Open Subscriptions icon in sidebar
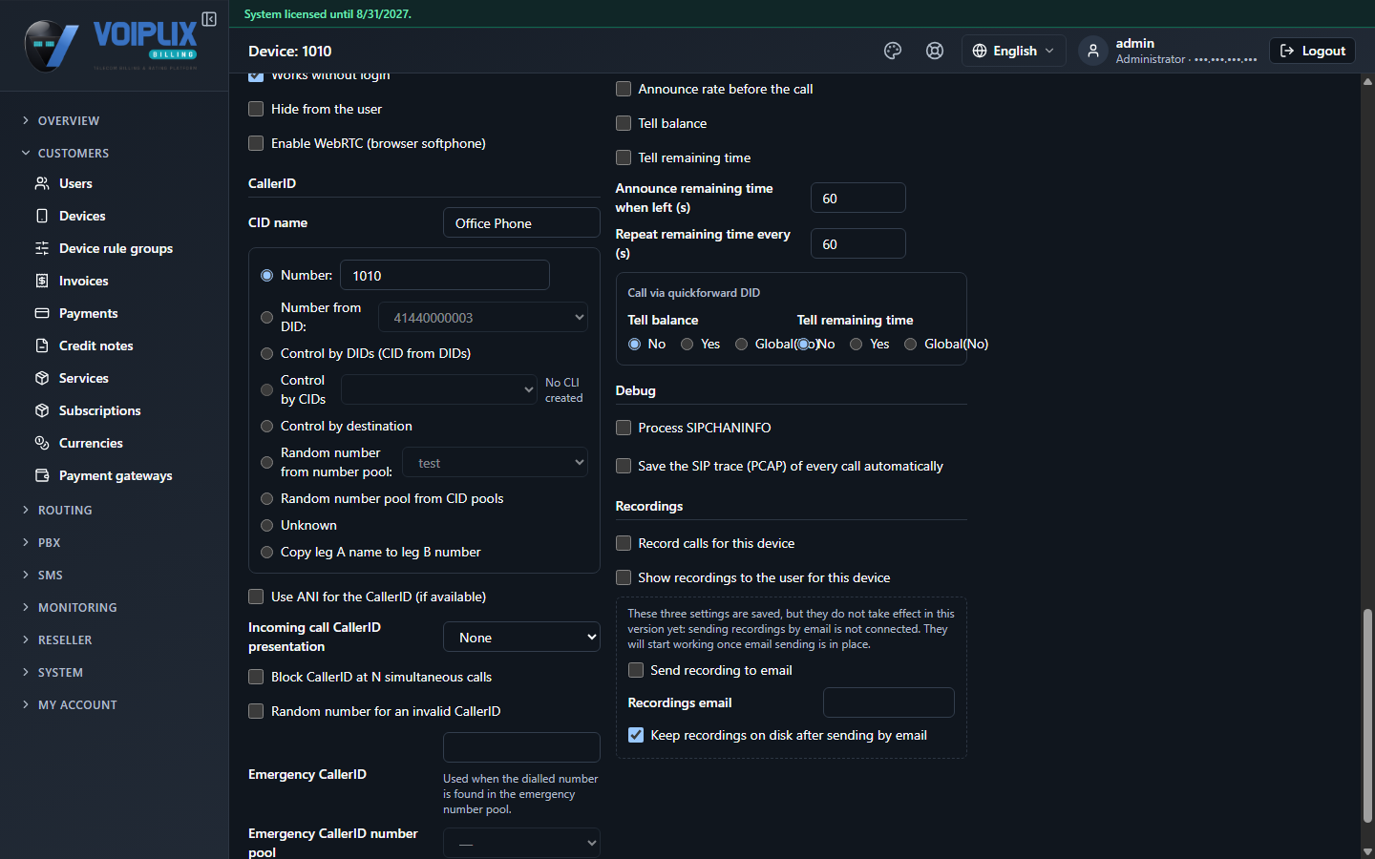This screenshot has height=859, width=1375. point(42,410)
